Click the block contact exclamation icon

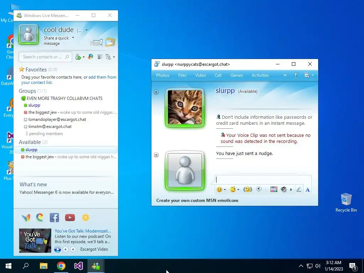(x=296, y=75)
